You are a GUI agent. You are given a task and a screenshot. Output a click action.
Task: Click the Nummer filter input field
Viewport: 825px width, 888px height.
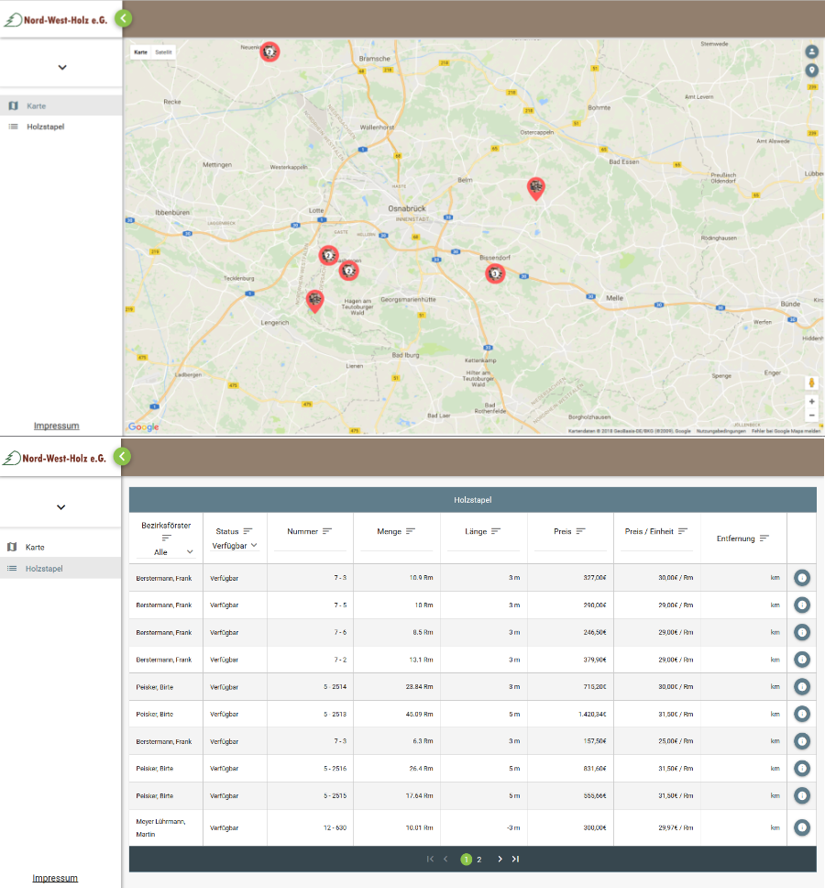click(310, 545)
